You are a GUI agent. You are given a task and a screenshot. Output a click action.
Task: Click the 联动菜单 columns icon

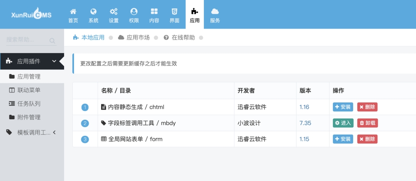[x=12, y=90]
